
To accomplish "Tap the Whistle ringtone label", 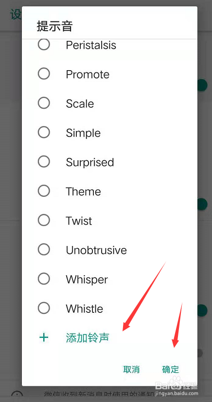I will coord(85,308).
